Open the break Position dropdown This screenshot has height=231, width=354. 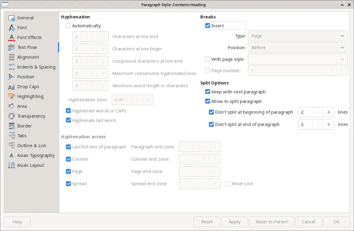point(298,48)
